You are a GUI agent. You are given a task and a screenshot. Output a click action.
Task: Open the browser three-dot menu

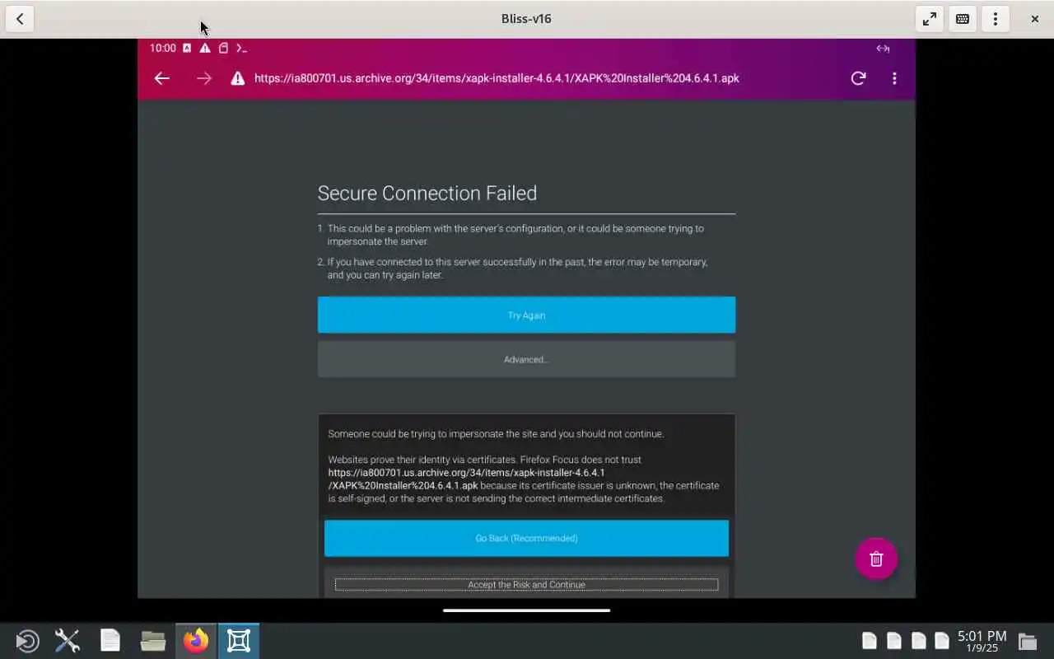click(894, 78)
